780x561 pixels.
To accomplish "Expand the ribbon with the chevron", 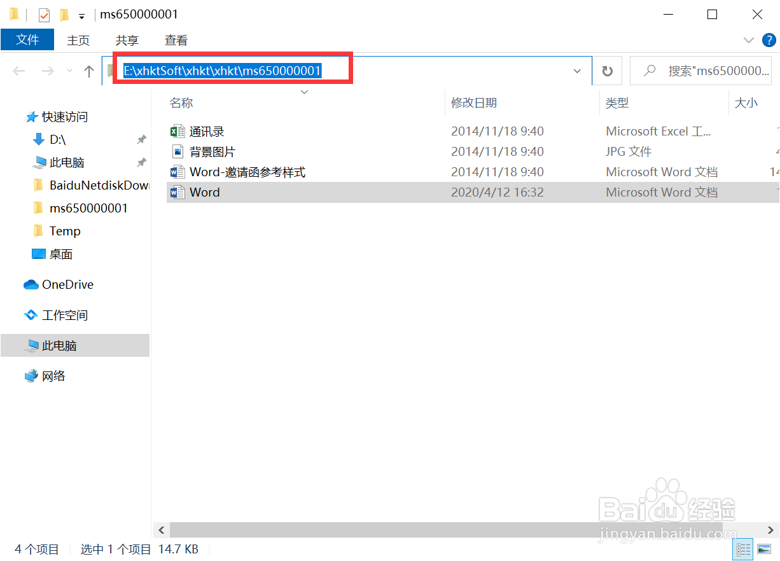I will (x=748, y=40).
